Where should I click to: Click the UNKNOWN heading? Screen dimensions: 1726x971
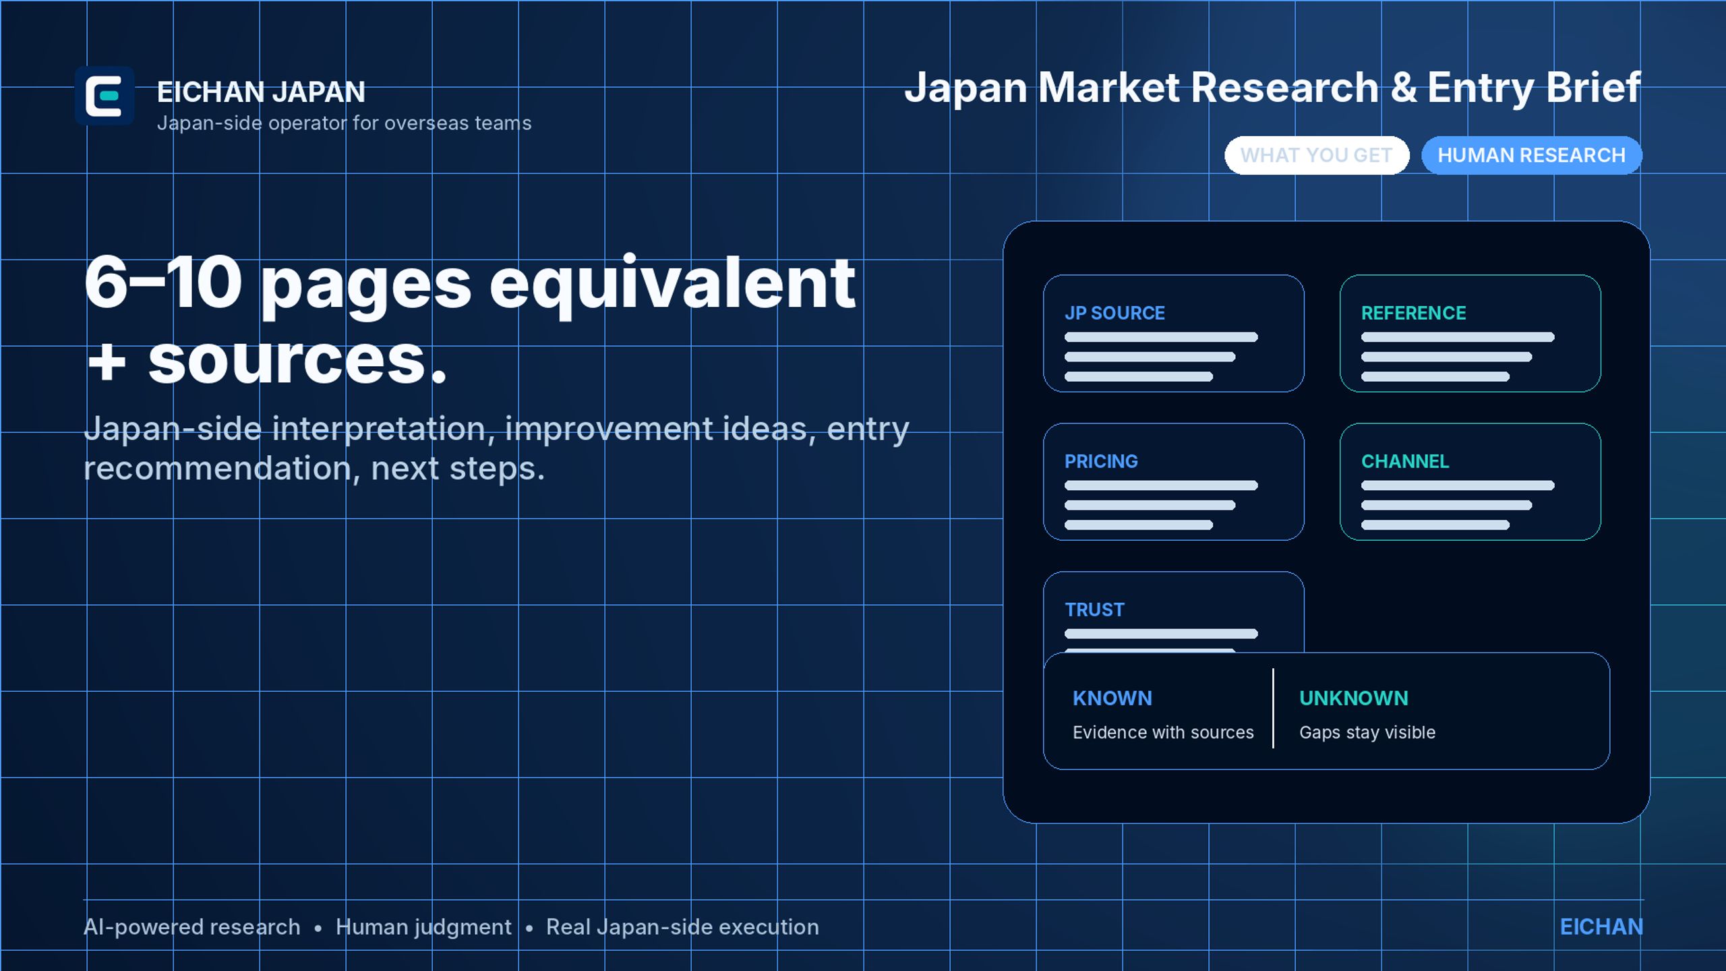pyautogui.click(x=1354, y=698)
